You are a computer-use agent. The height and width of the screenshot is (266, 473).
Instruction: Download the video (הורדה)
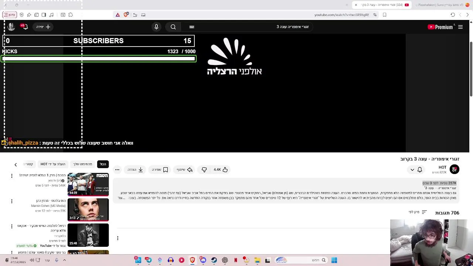(x=135, y=170)
